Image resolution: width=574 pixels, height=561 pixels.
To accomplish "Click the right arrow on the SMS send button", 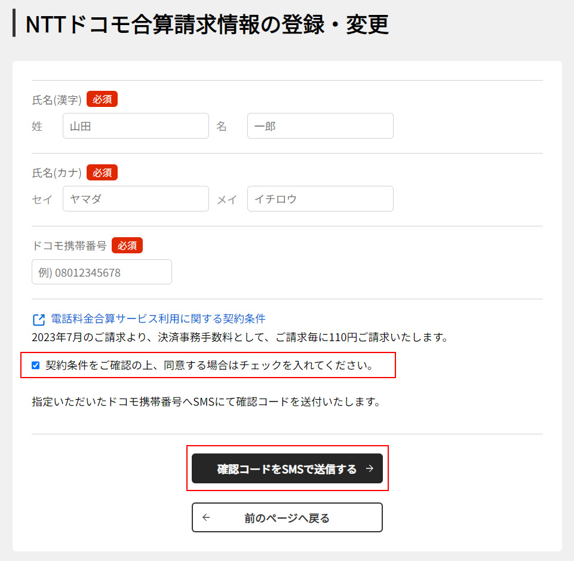I will 370,468.
